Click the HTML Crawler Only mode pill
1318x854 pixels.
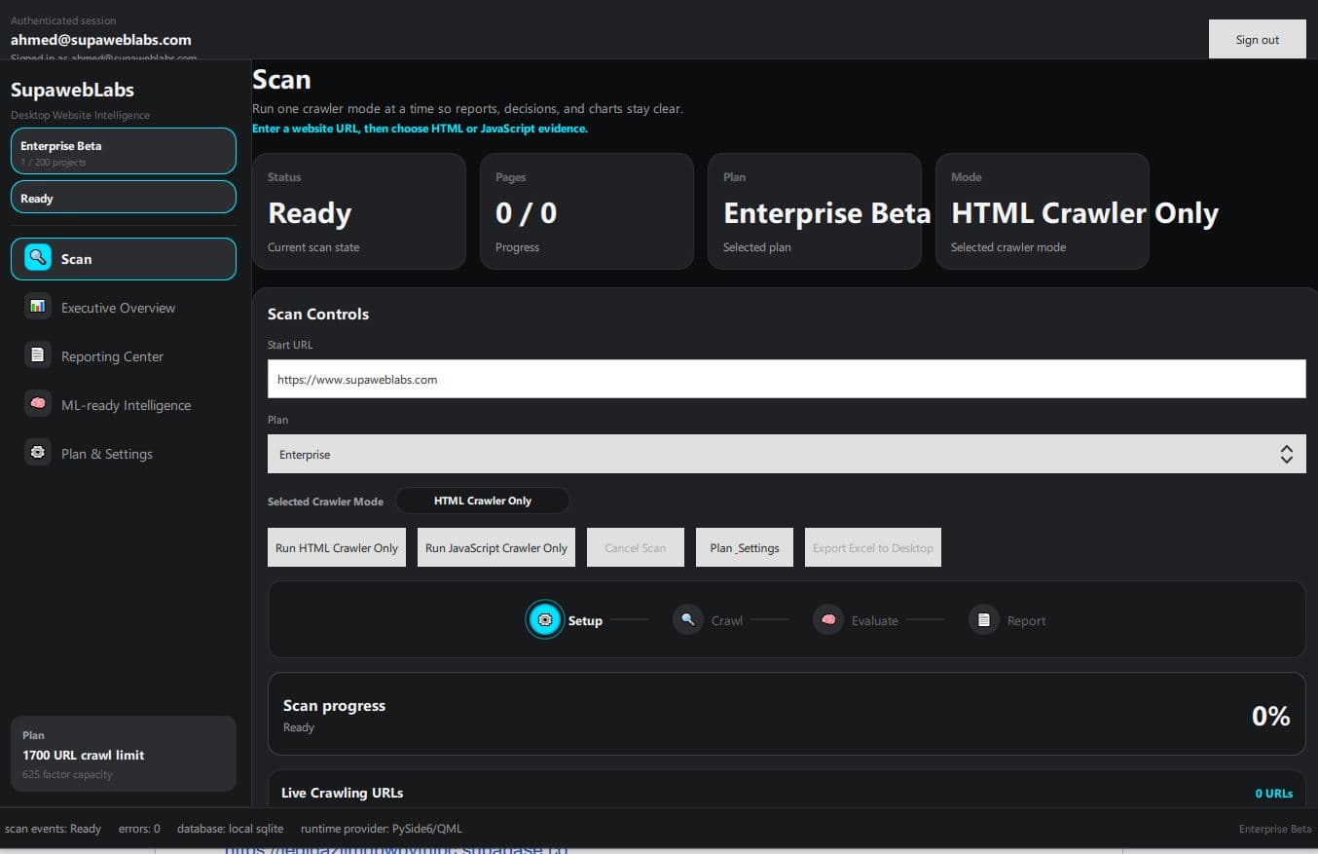[483, 501]
